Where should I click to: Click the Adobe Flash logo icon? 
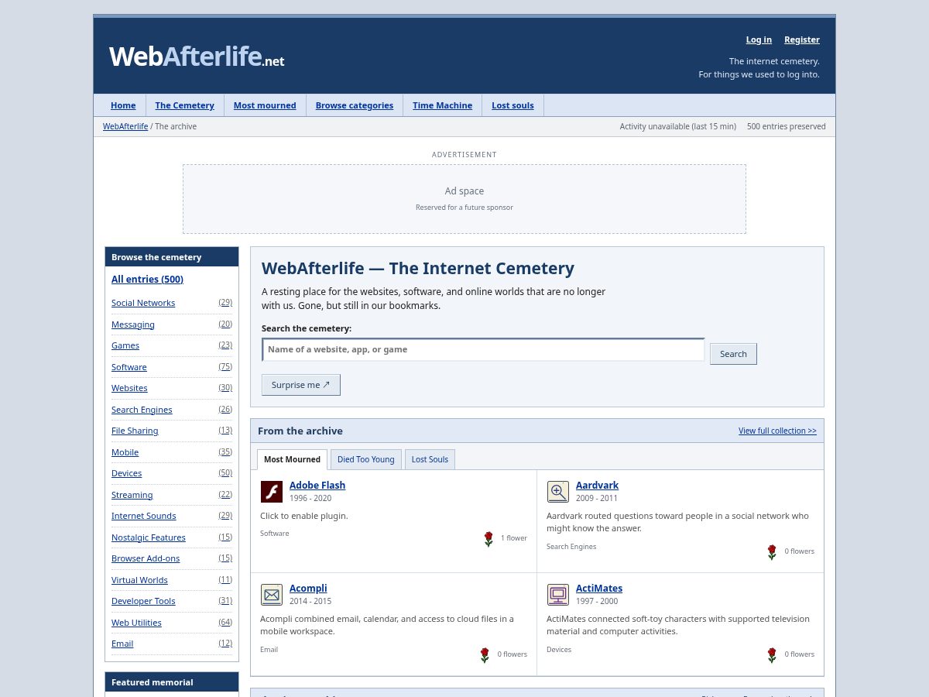coord(272,492)
